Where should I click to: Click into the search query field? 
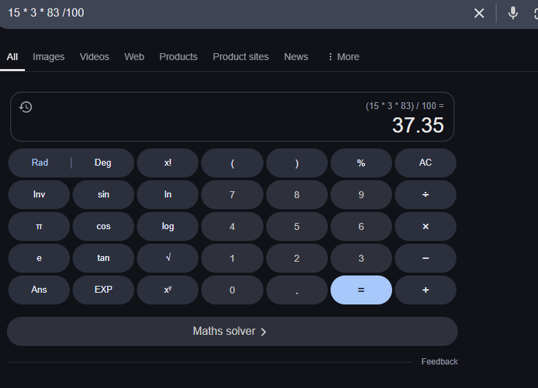pyautogui.click(x=236, y=13)
